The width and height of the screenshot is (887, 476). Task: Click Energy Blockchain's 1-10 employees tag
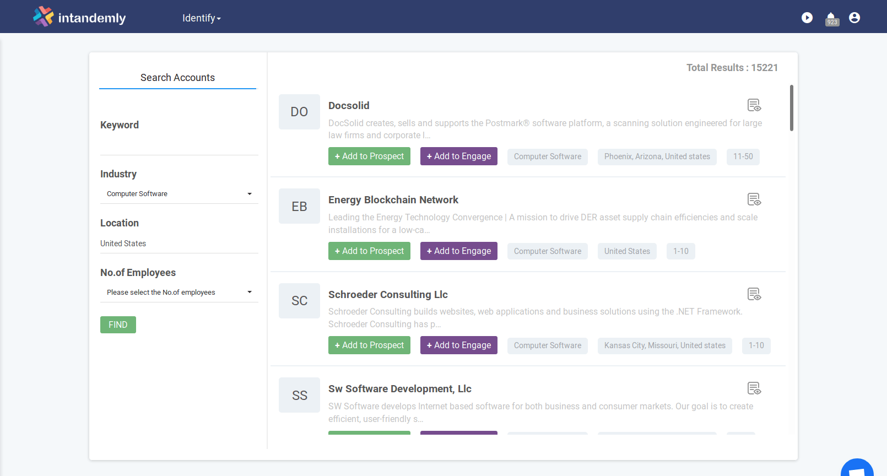coord(681,251)
